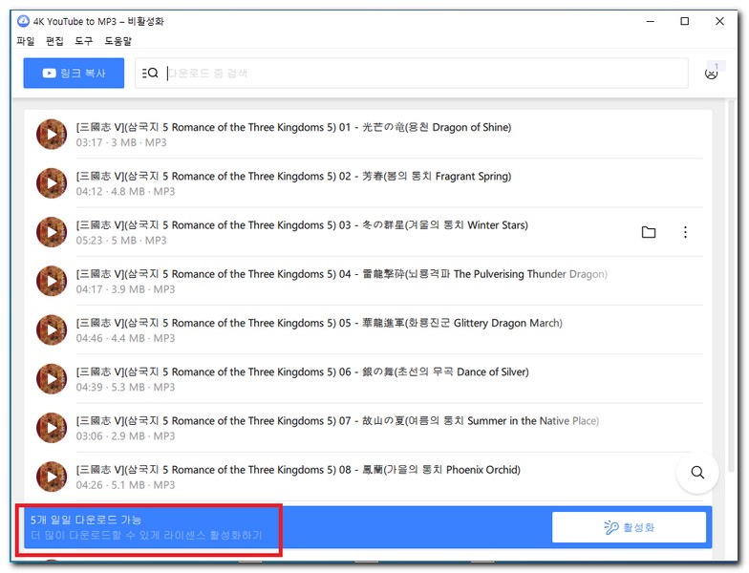Open more options for Winter Stars track
749x573 pixels.
point(686,232)
